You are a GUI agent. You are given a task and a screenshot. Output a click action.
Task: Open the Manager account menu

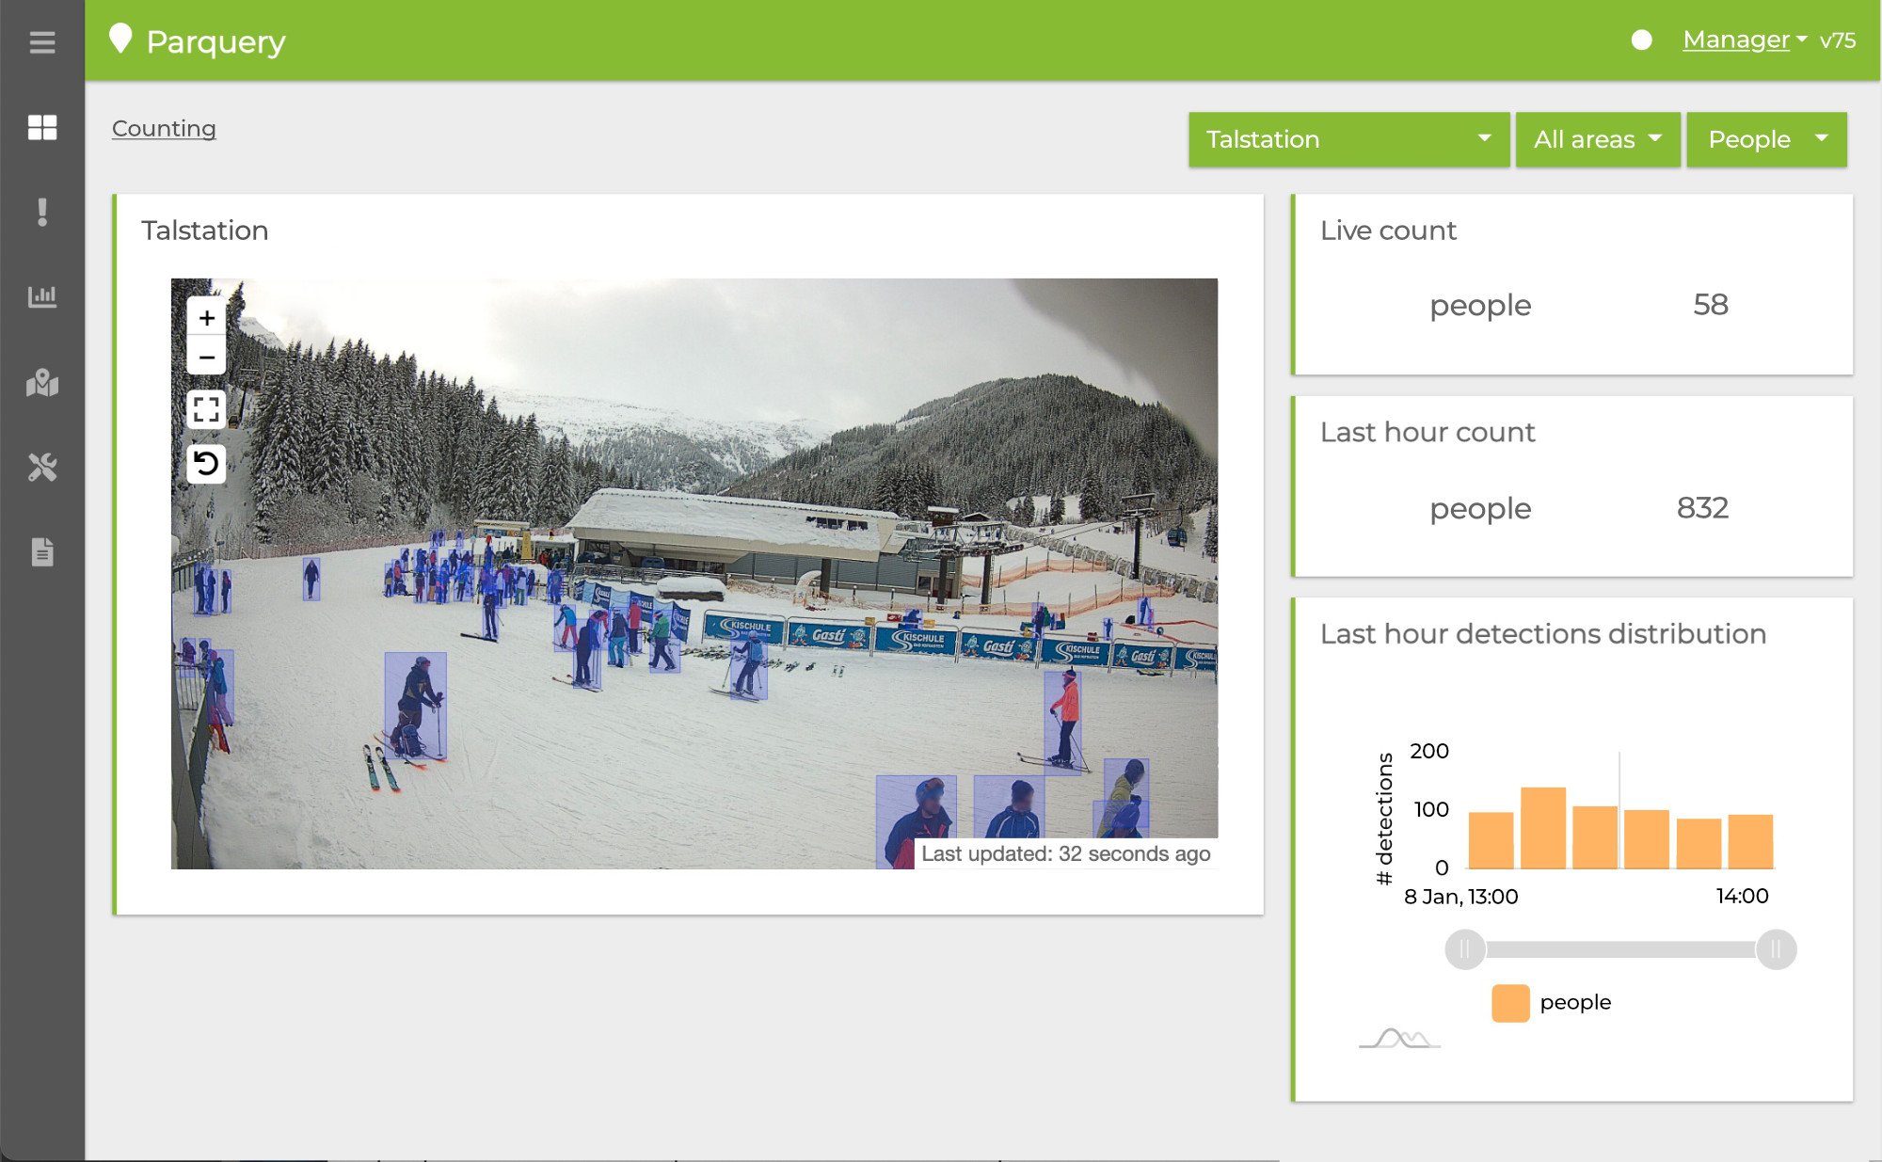(1736, 40)
